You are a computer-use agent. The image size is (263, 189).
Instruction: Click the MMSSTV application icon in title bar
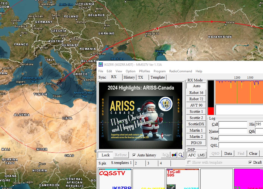(x=101, y=65)
